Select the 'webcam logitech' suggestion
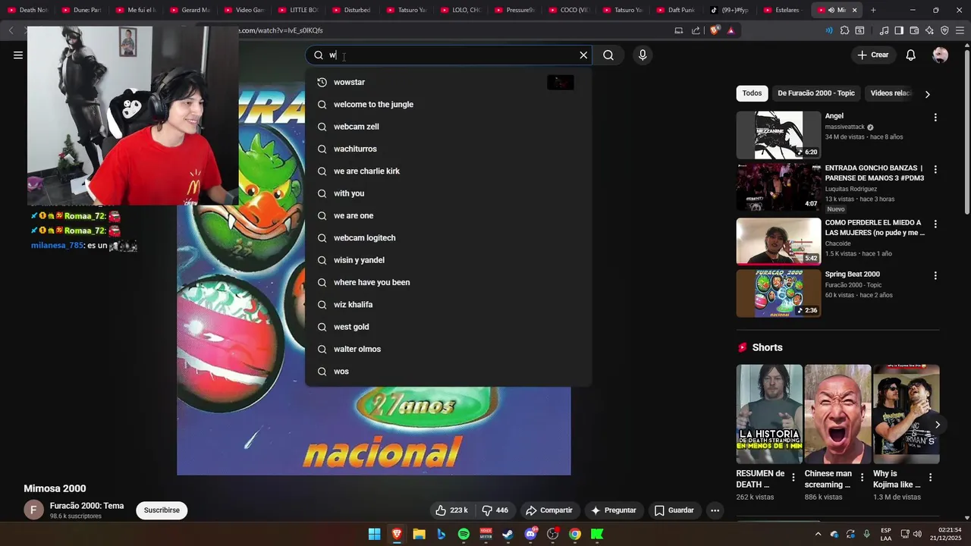This screenshot has height=546, width=971. (x=448, y=238)
